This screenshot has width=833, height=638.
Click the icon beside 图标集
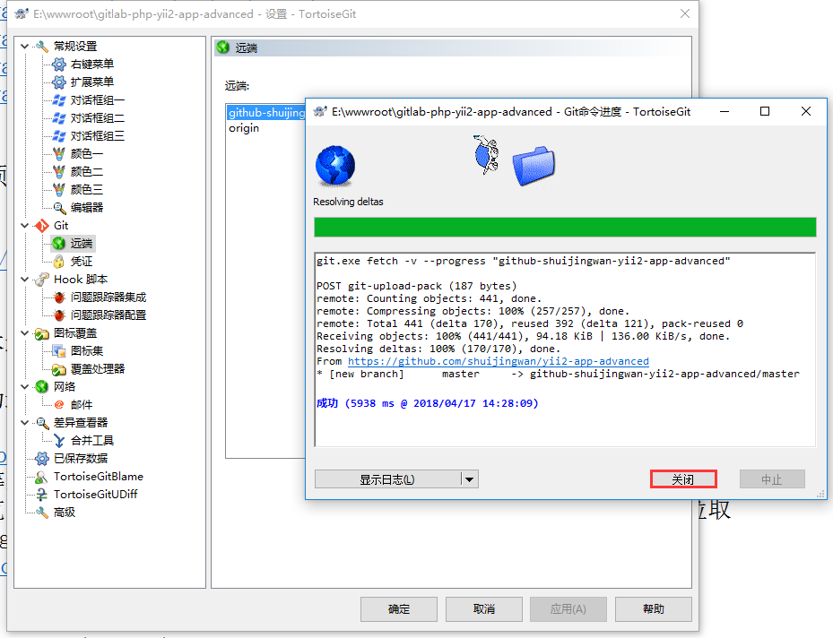pos(59,351)
